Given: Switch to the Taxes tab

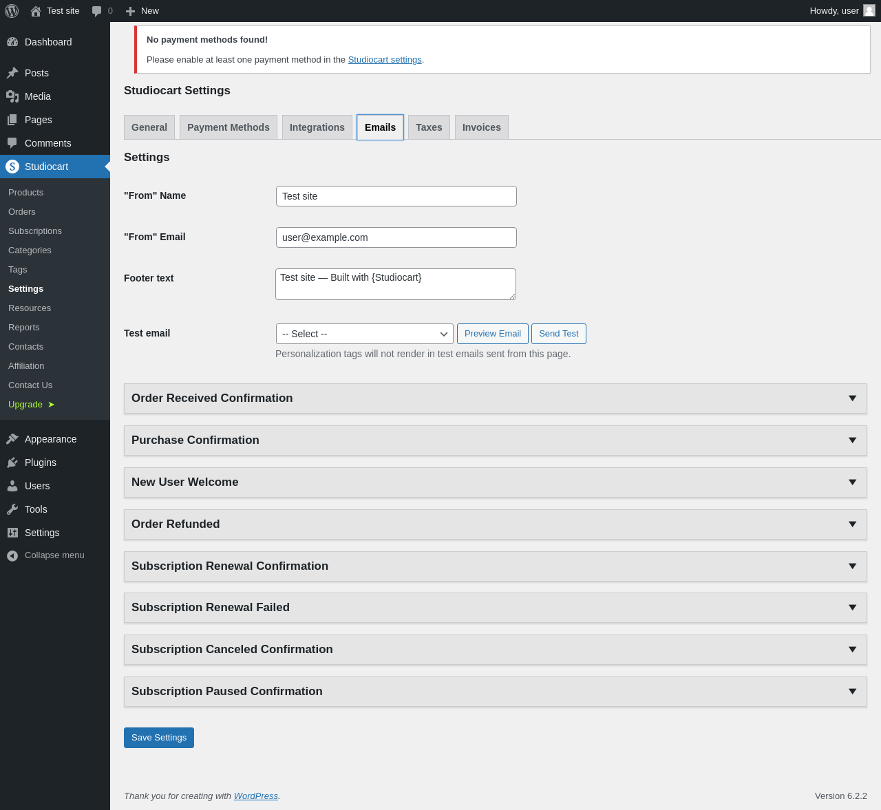Looking at the screenshot, I should pos(429,127).
